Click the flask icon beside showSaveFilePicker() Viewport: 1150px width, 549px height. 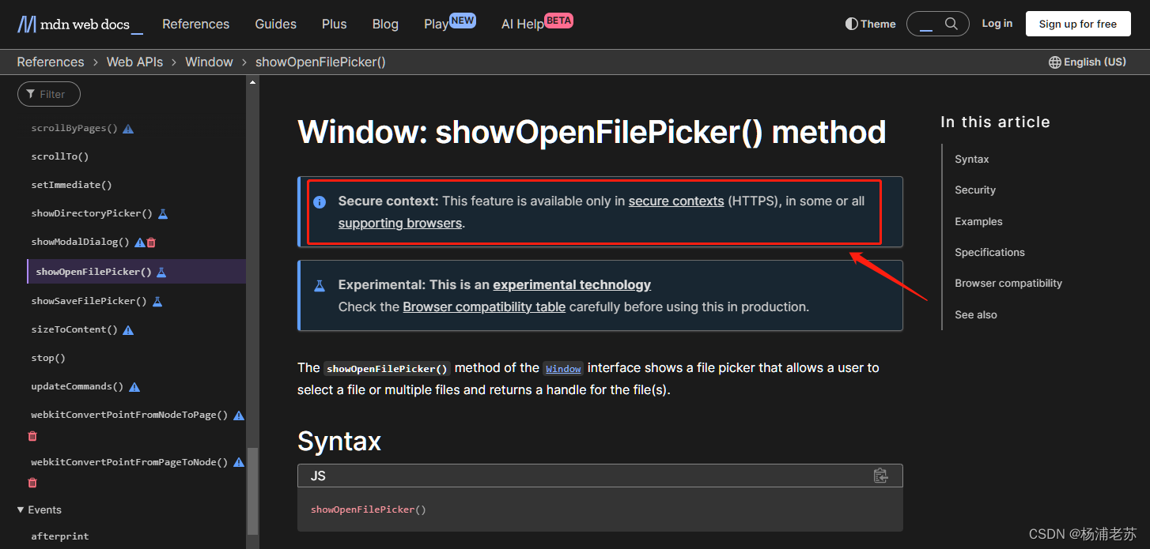[x=157, y=301]
